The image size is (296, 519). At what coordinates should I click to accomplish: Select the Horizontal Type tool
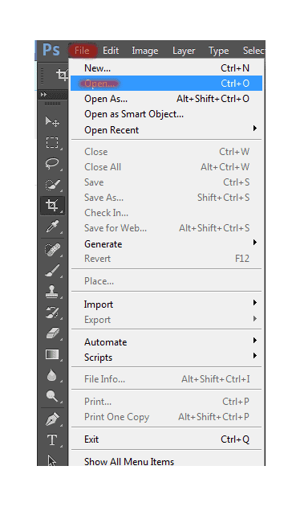tap(52, 440)
